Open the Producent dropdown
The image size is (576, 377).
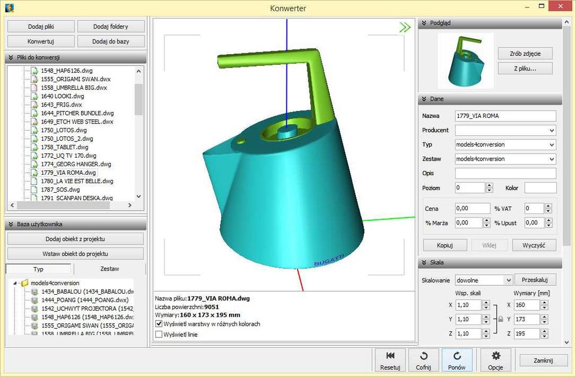pyautogui.click(x=551, y=130)
